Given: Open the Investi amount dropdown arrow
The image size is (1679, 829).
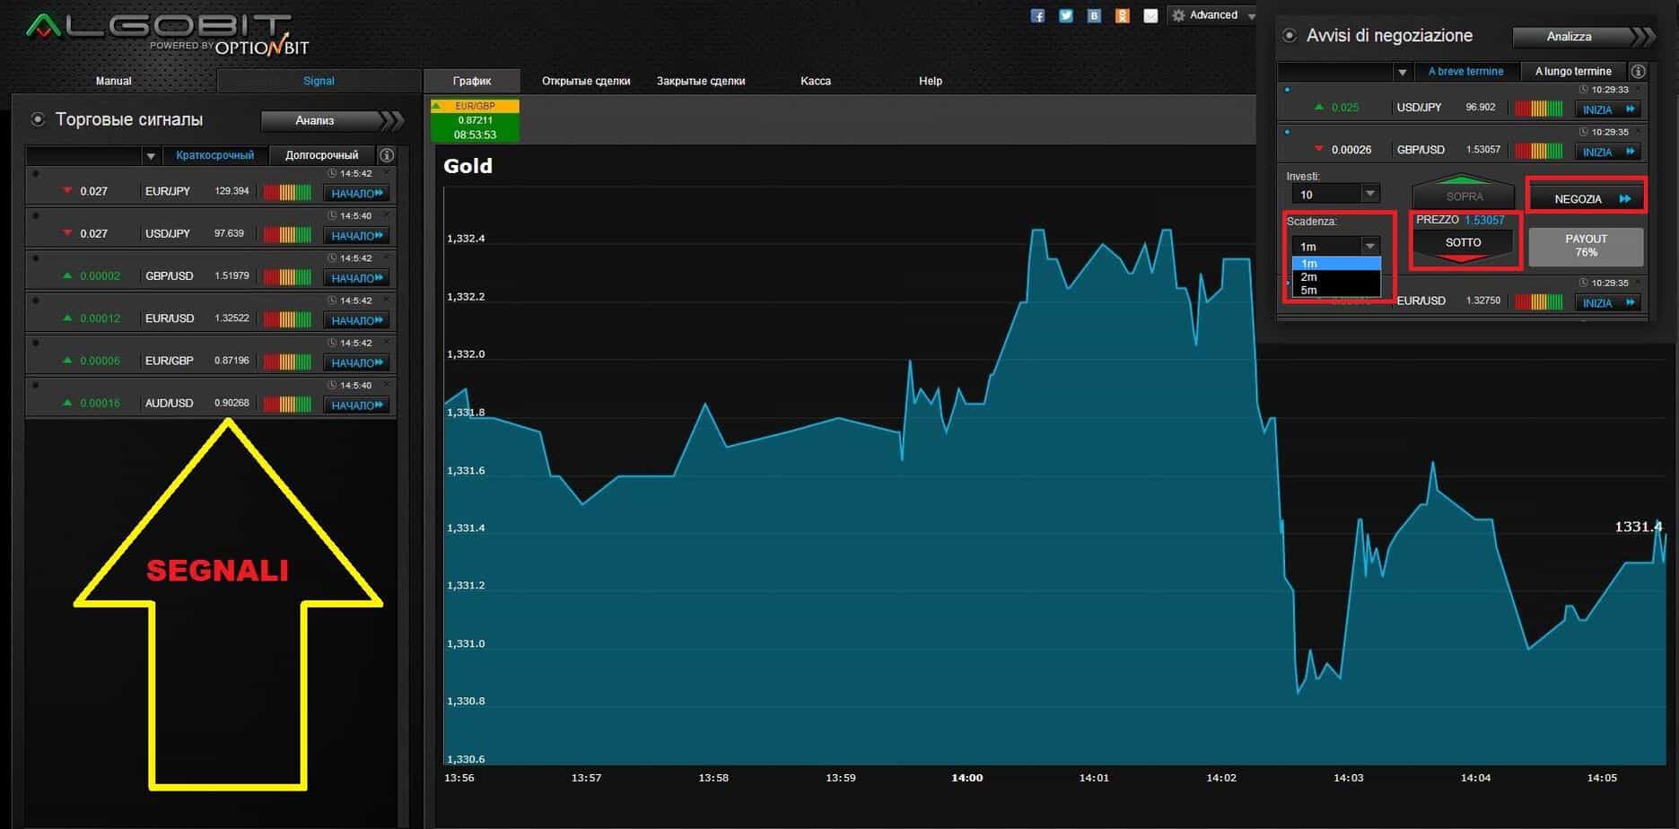Looking at the screenshot, I should coord(1369,194).
